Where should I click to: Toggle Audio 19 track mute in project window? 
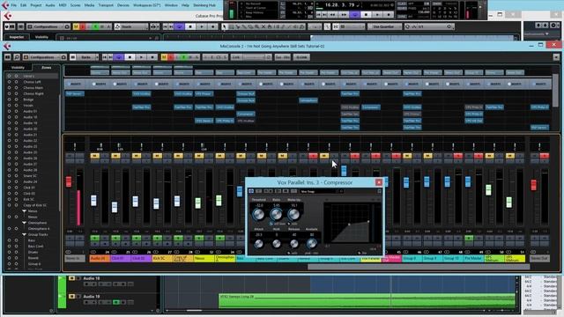tap(71, 297)
